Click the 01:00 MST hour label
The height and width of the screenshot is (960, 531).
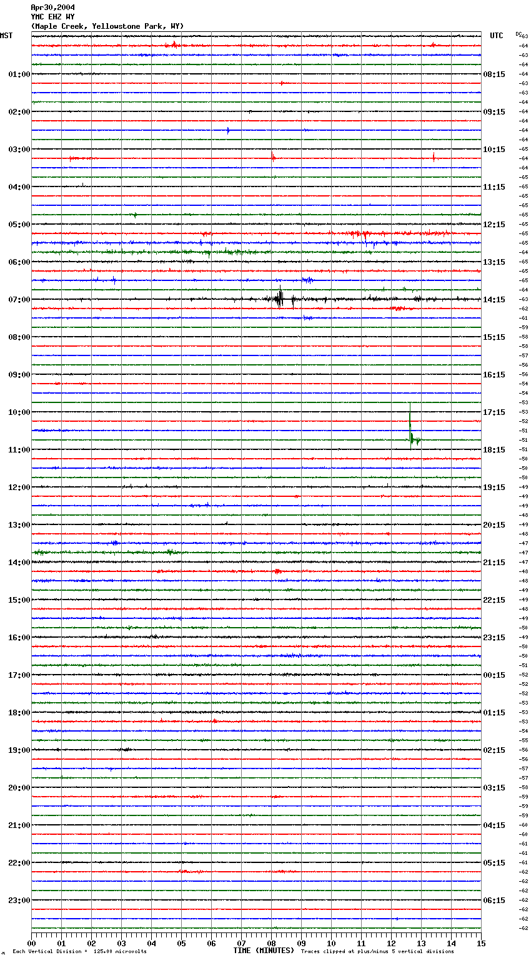tap(19, 74)
